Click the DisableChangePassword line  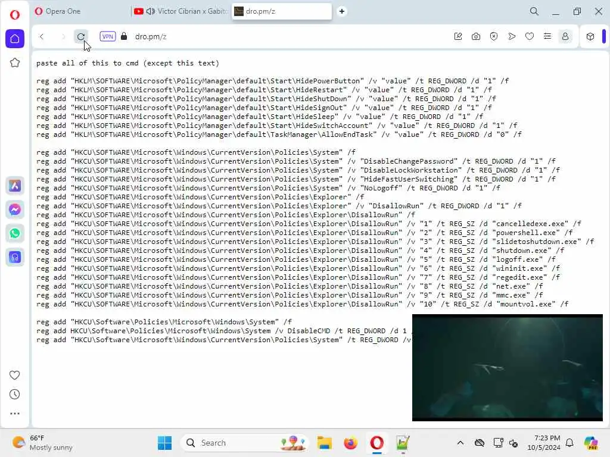296,161
